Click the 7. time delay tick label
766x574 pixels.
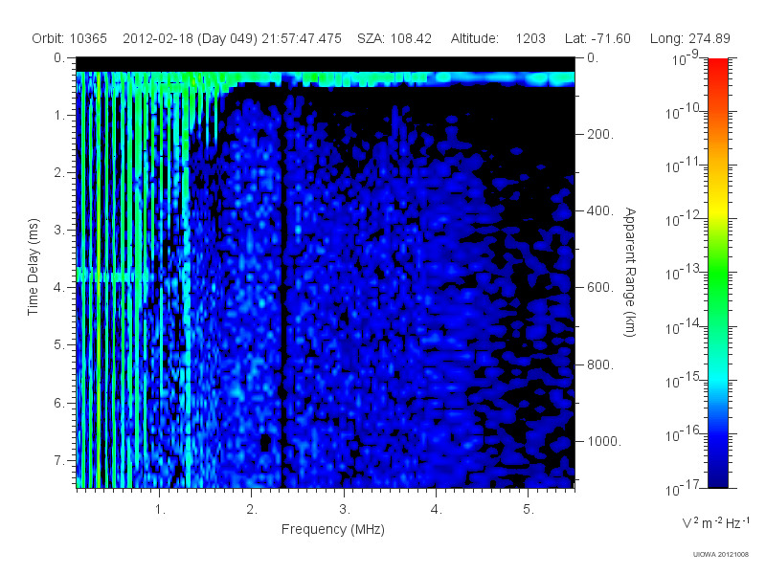(x=58, y=460)
